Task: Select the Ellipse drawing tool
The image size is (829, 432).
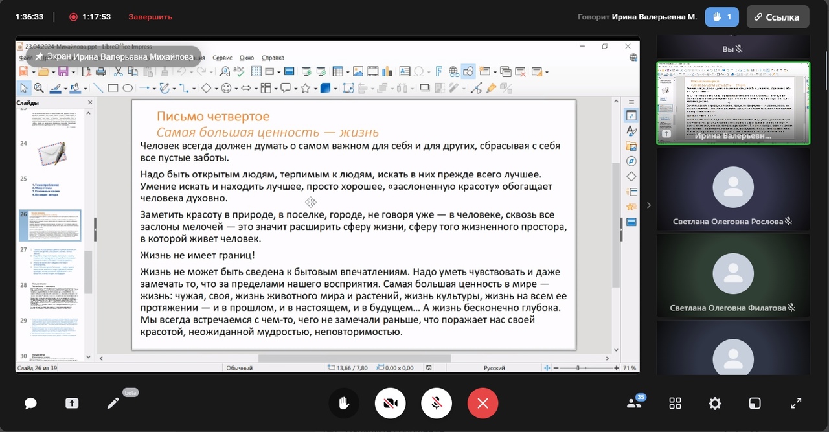Action: point(127,88)
